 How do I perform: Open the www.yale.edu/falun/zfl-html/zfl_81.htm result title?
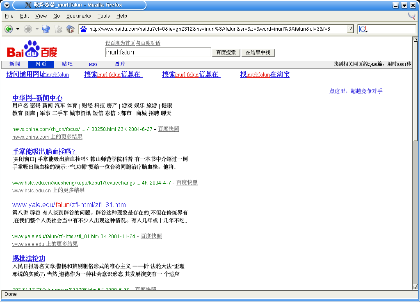pyautogui.click(x=69, y=205)
